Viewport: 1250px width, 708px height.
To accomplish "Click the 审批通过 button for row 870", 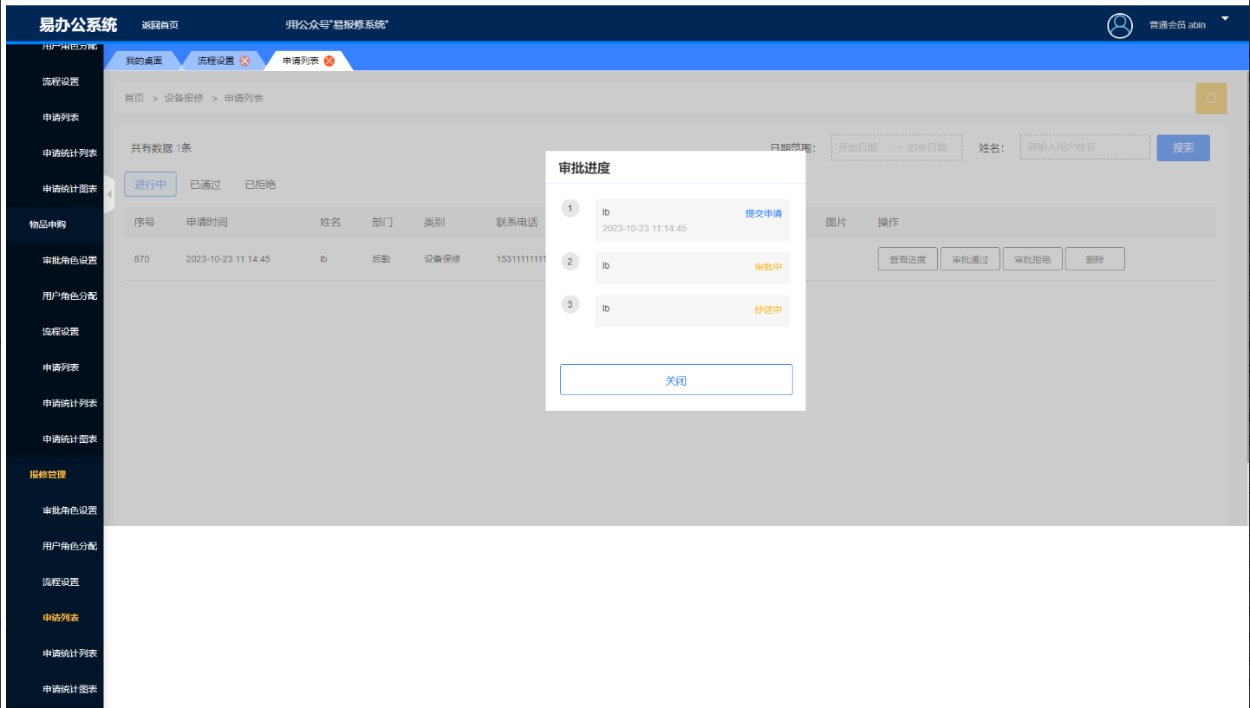I will [970, 259].
